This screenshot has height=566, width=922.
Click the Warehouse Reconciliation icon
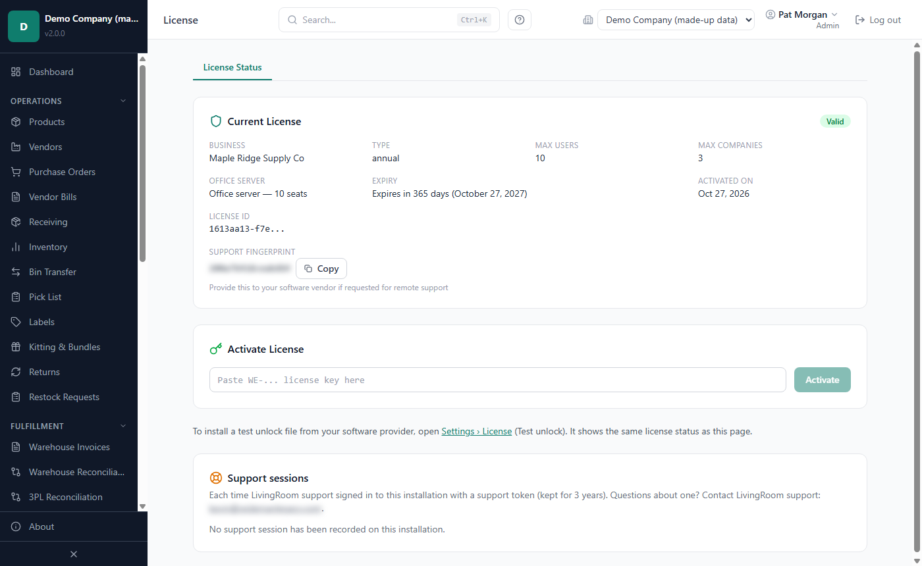point(16,472)
